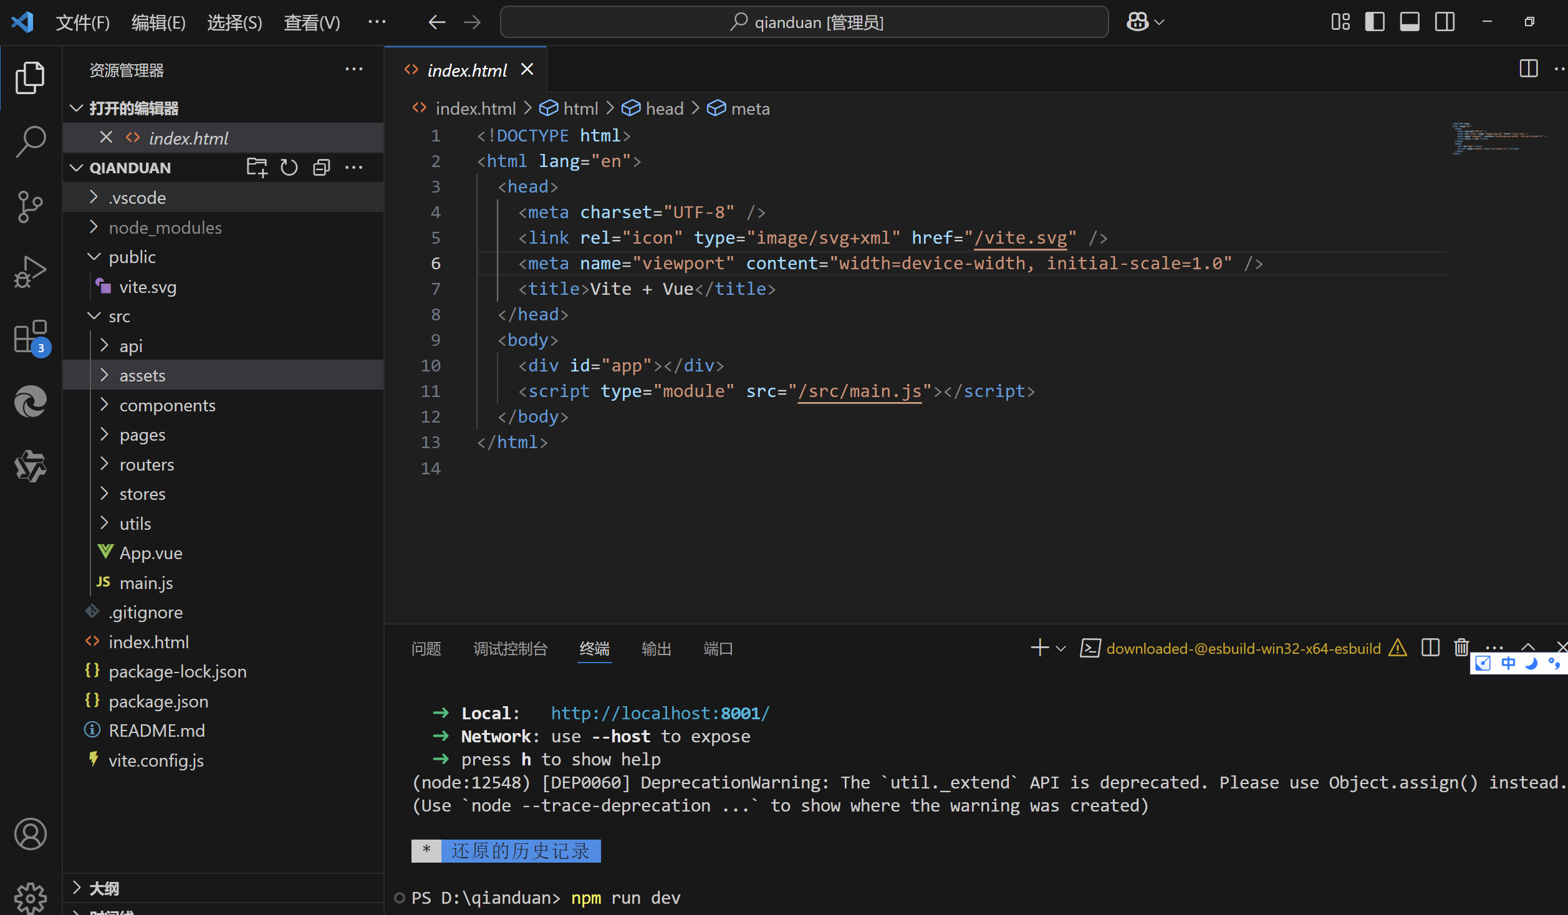Go back with the navigation arrow
Image resolution: width=1568 pixels, height=915 pixels.
click(437, 22)
